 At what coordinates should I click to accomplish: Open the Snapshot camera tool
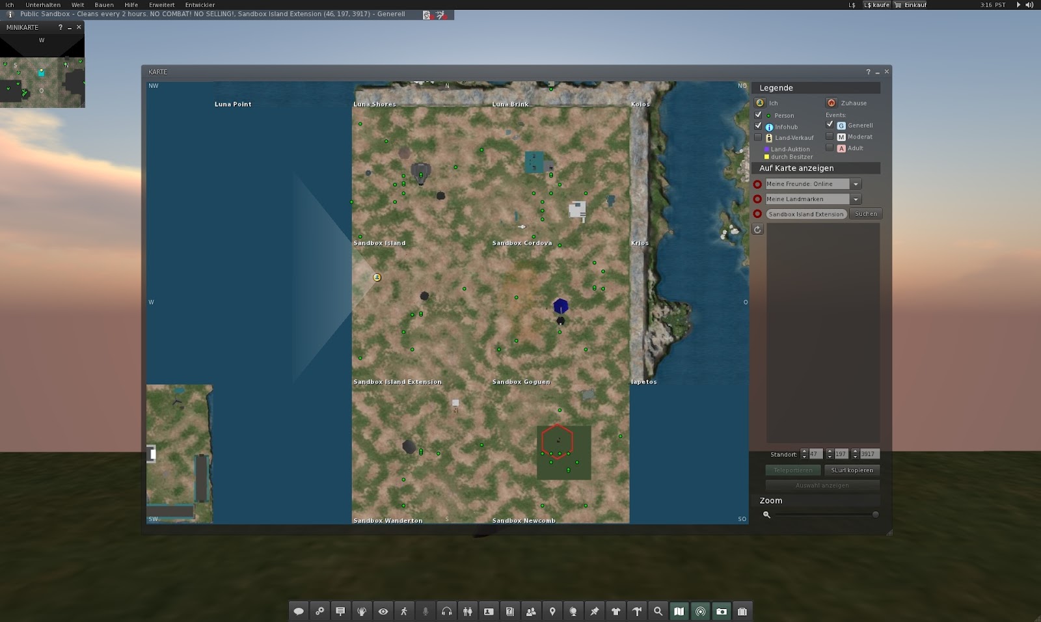[721, 611]
